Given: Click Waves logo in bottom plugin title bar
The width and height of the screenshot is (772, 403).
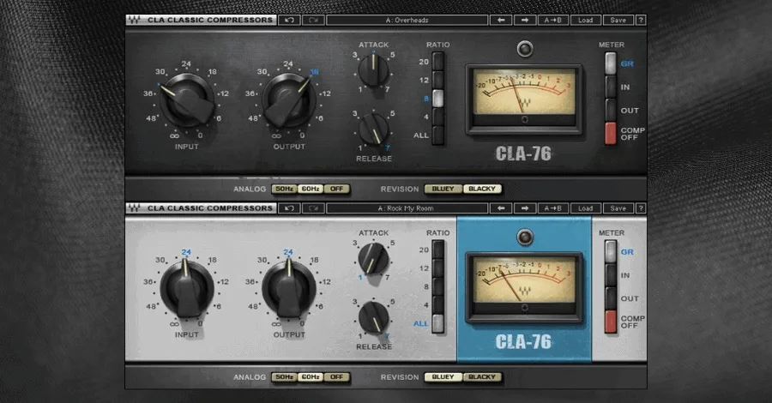Looking at the screenshot, I should [x=135, y=208].
